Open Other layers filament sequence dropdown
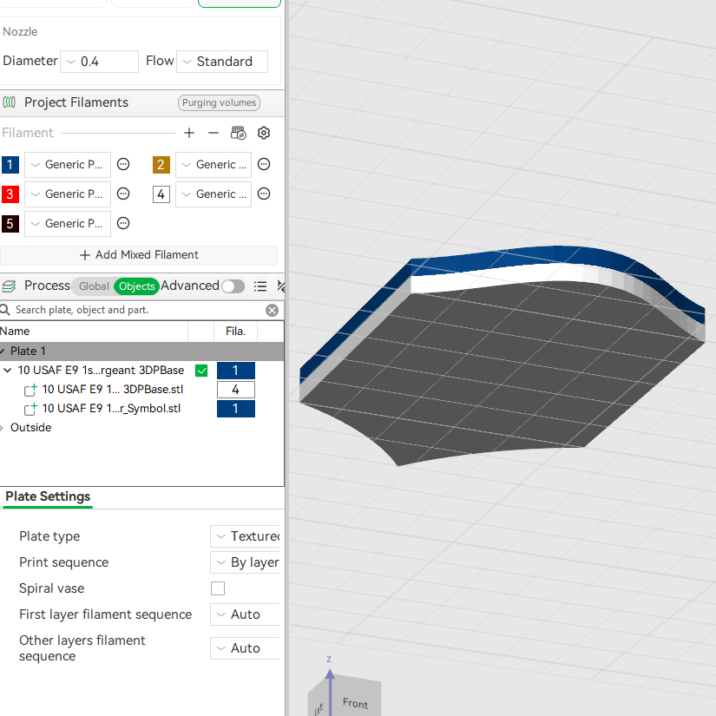Screen dimensions: 716x716 tap(246, 648)
